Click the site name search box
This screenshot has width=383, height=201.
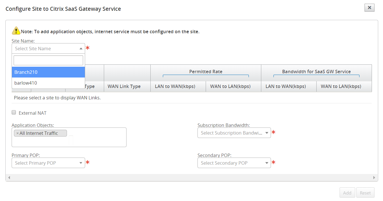tap(48, 60)
